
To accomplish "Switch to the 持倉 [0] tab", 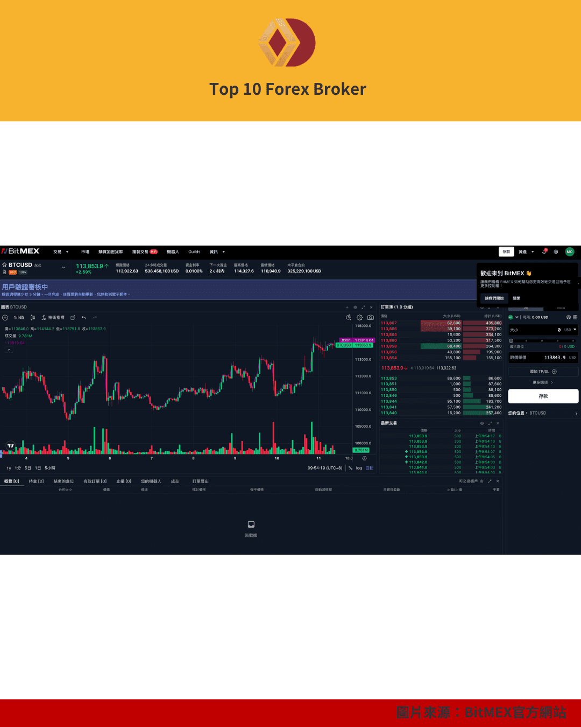I will coord(35,481).
